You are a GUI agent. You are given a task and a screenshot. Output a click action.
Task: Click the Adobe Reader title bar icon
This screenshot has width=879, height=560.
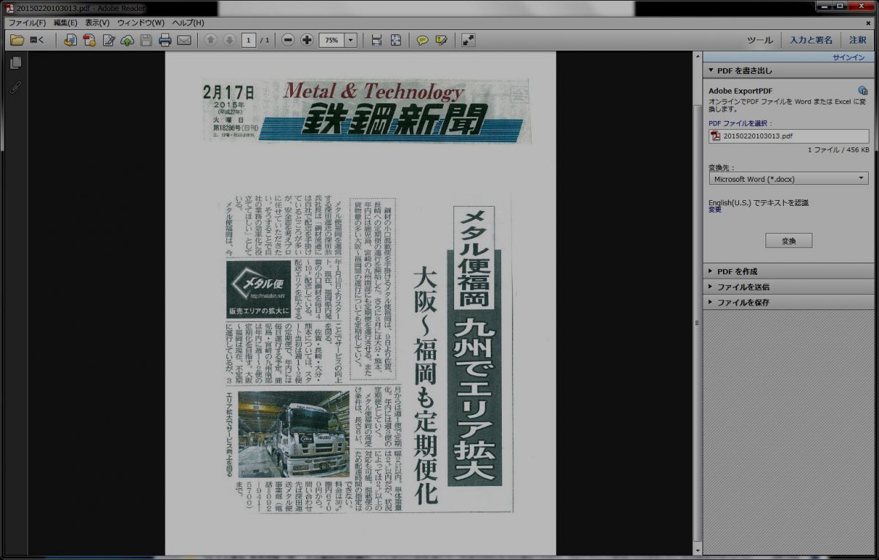pos(9,7)
